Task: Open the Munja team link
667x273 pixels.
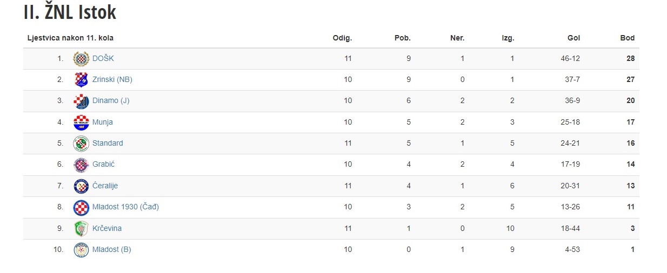Action: pyautogui.click(x=103, y=122)
